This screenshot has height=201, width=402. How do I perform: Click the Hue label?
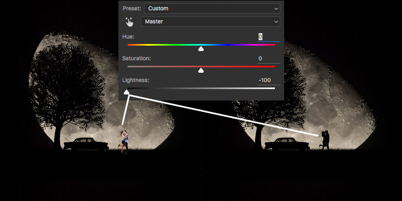tap(128, 36)
